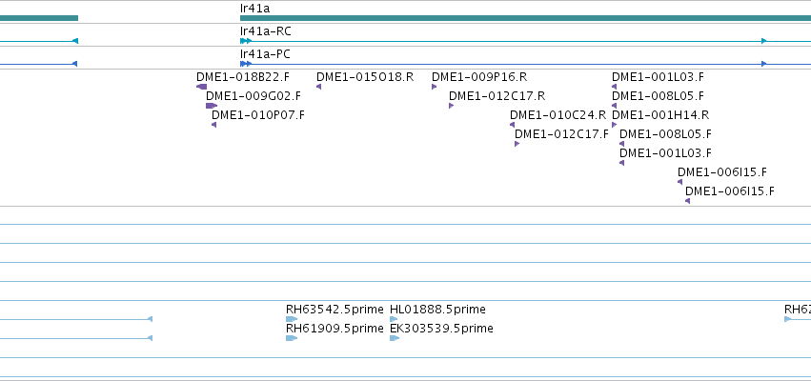The width and height of the screenshot is (811, 381).
Task: Select the Ir41a-PC transcript label
Action: tap(265, 54)
